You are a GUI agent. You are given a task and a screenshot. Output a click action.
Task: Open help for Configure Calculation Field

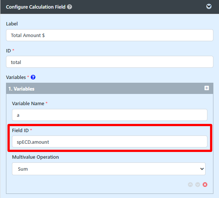[70, 7]
